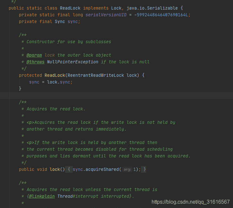Click the NullPointerException text in the Javadoc
Image resolution: width=233 pixels, height=208 pixels.
72,62
